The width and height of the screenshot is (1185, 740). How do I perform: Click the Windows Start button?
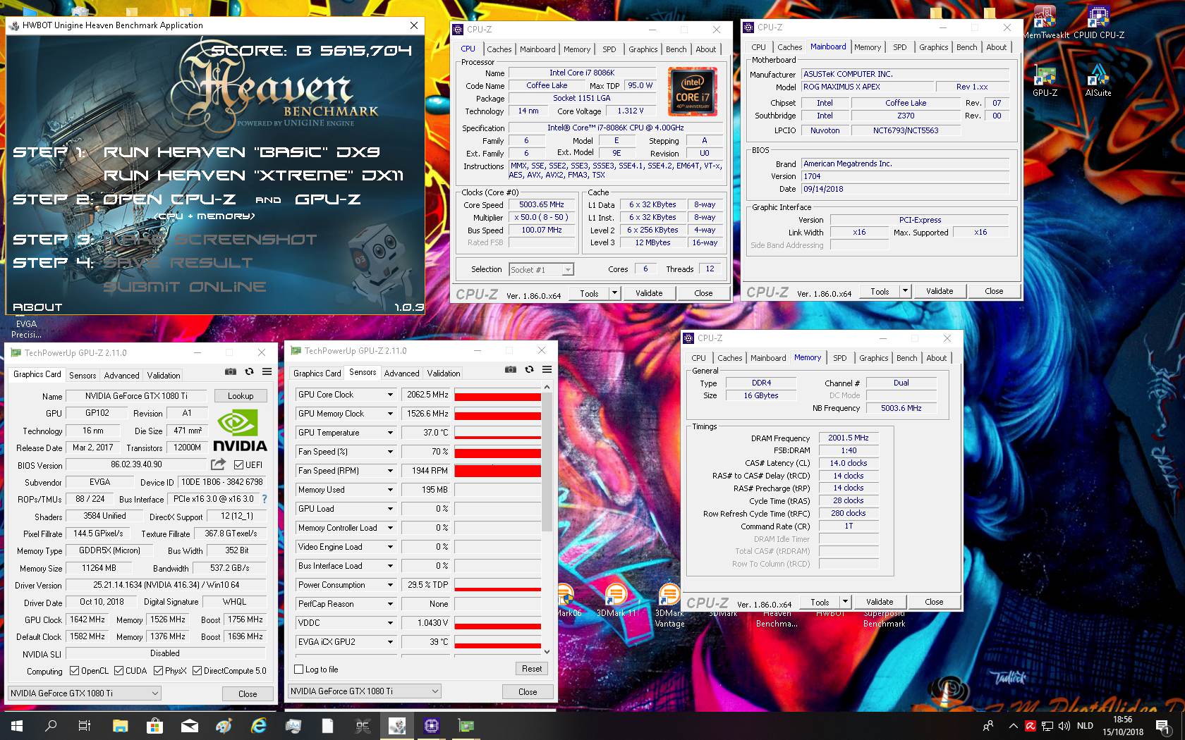[17, 725]
